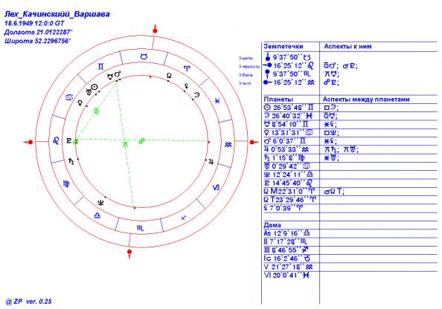Viewport: 442px width, 309px height.
Task: Select the North Node glyph in the chart wheel
Action: click(169, 76)
